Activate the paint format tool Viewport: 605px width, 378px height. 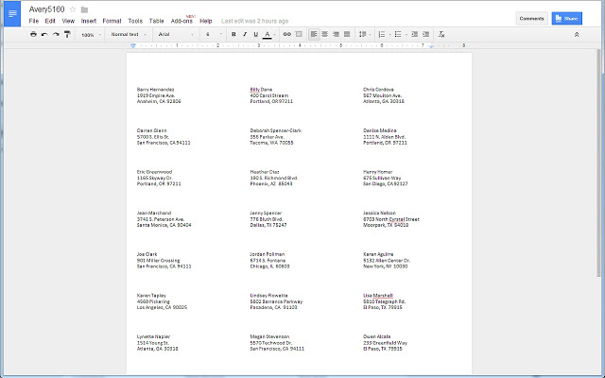(67, 34)
